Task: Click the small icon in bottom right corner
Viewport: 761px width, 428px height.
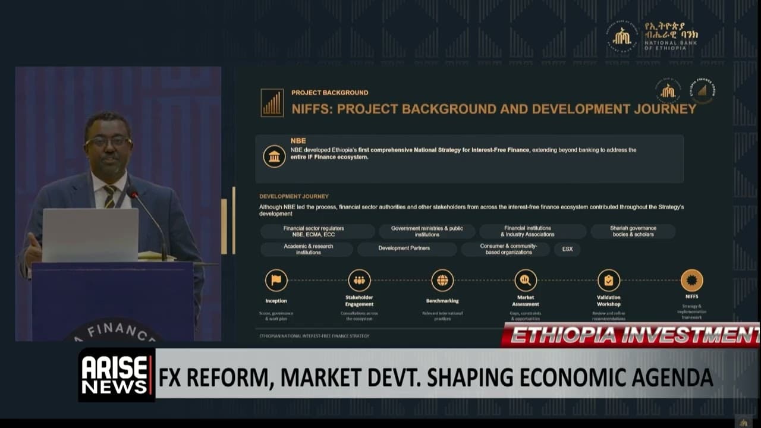Action: (x=743, y=421)
